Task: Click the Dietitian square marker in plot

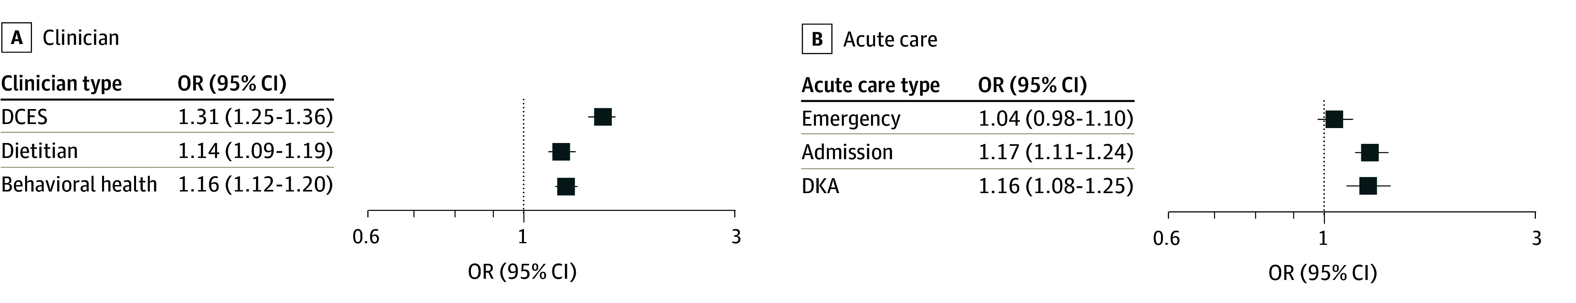Action: [x=561, y=151]
